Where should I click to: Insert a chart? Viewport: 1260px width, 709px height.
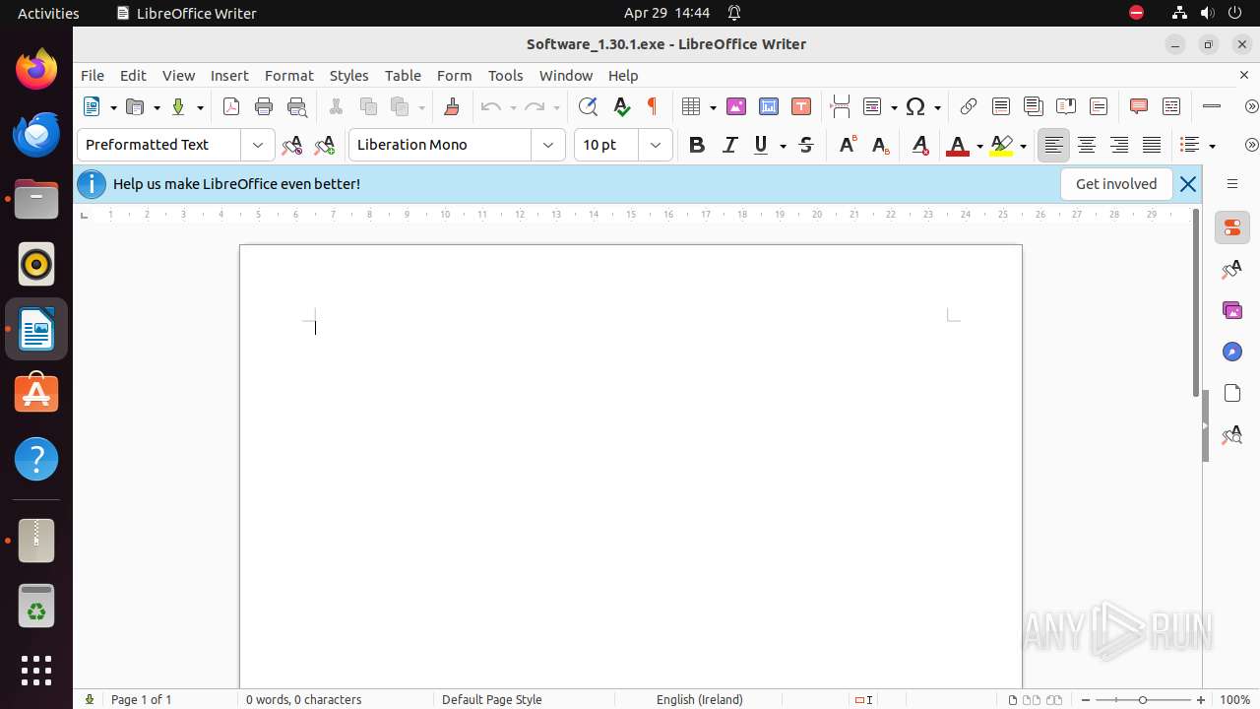click(x=768, y=106)
